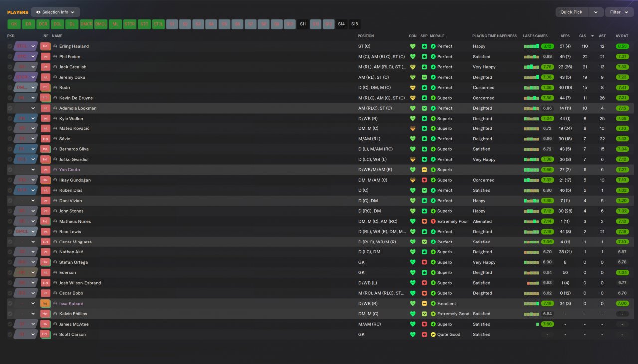Click Haaland's last 5 games form bars
Screen dimensions: 638x364
[531, 46]
